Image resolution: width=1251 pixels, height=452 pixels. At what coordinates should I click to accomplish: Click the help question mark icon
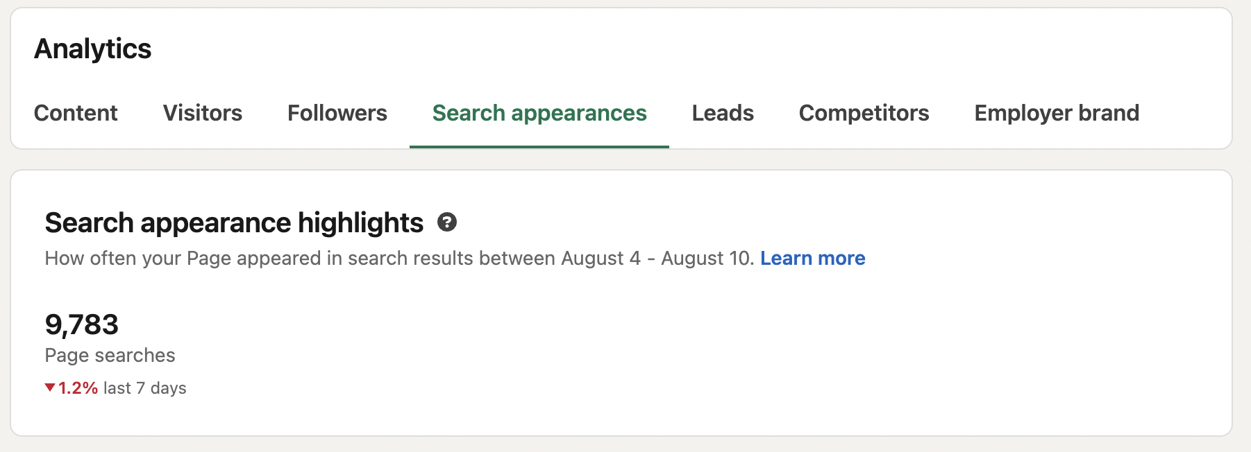(447, 223)
